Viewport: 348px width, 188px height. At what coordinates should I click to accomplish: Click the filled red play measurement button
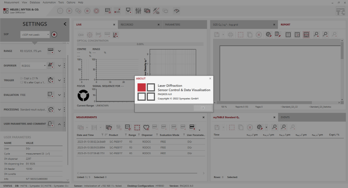(x=69, y=11)
